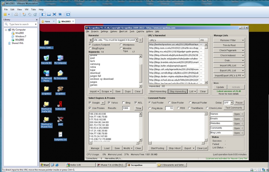Click the M button beside the footprint field
Image resolution: width=269 pixels, height=172 pixels.
(x=90, y=40)
